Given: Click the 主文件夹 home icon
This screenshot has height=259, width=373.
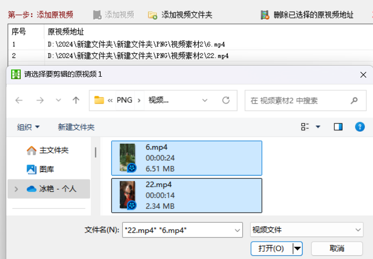Looking at the screenshot, I should [x=31, y=150].
